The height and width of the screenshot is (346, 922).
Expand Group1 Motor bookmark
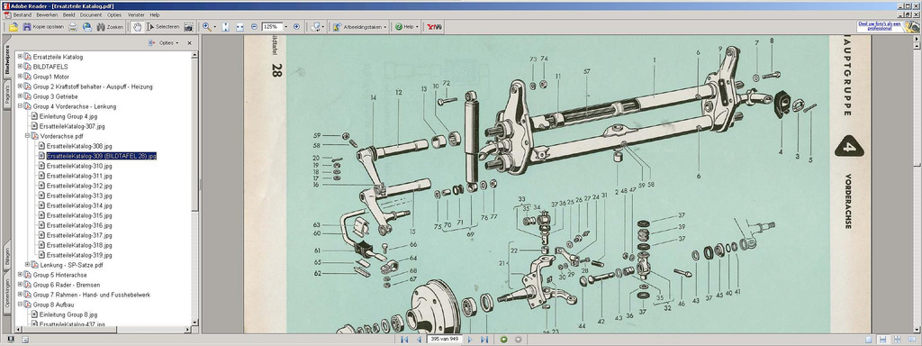pos(20,77)
